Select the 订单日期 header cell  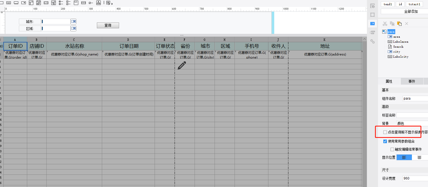(x=129, y=46)
